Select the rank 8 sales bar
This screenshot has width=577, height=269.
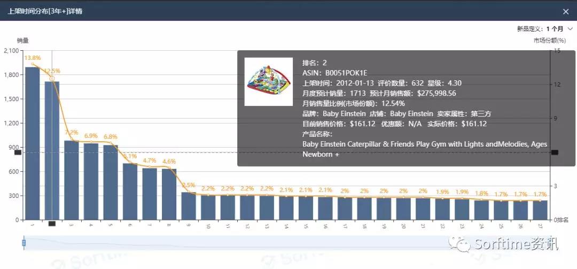(169, 195)
